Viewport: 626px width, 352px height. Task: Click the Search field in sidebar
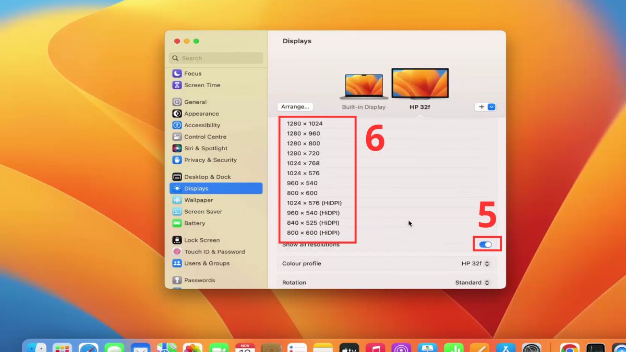(216, 58)
